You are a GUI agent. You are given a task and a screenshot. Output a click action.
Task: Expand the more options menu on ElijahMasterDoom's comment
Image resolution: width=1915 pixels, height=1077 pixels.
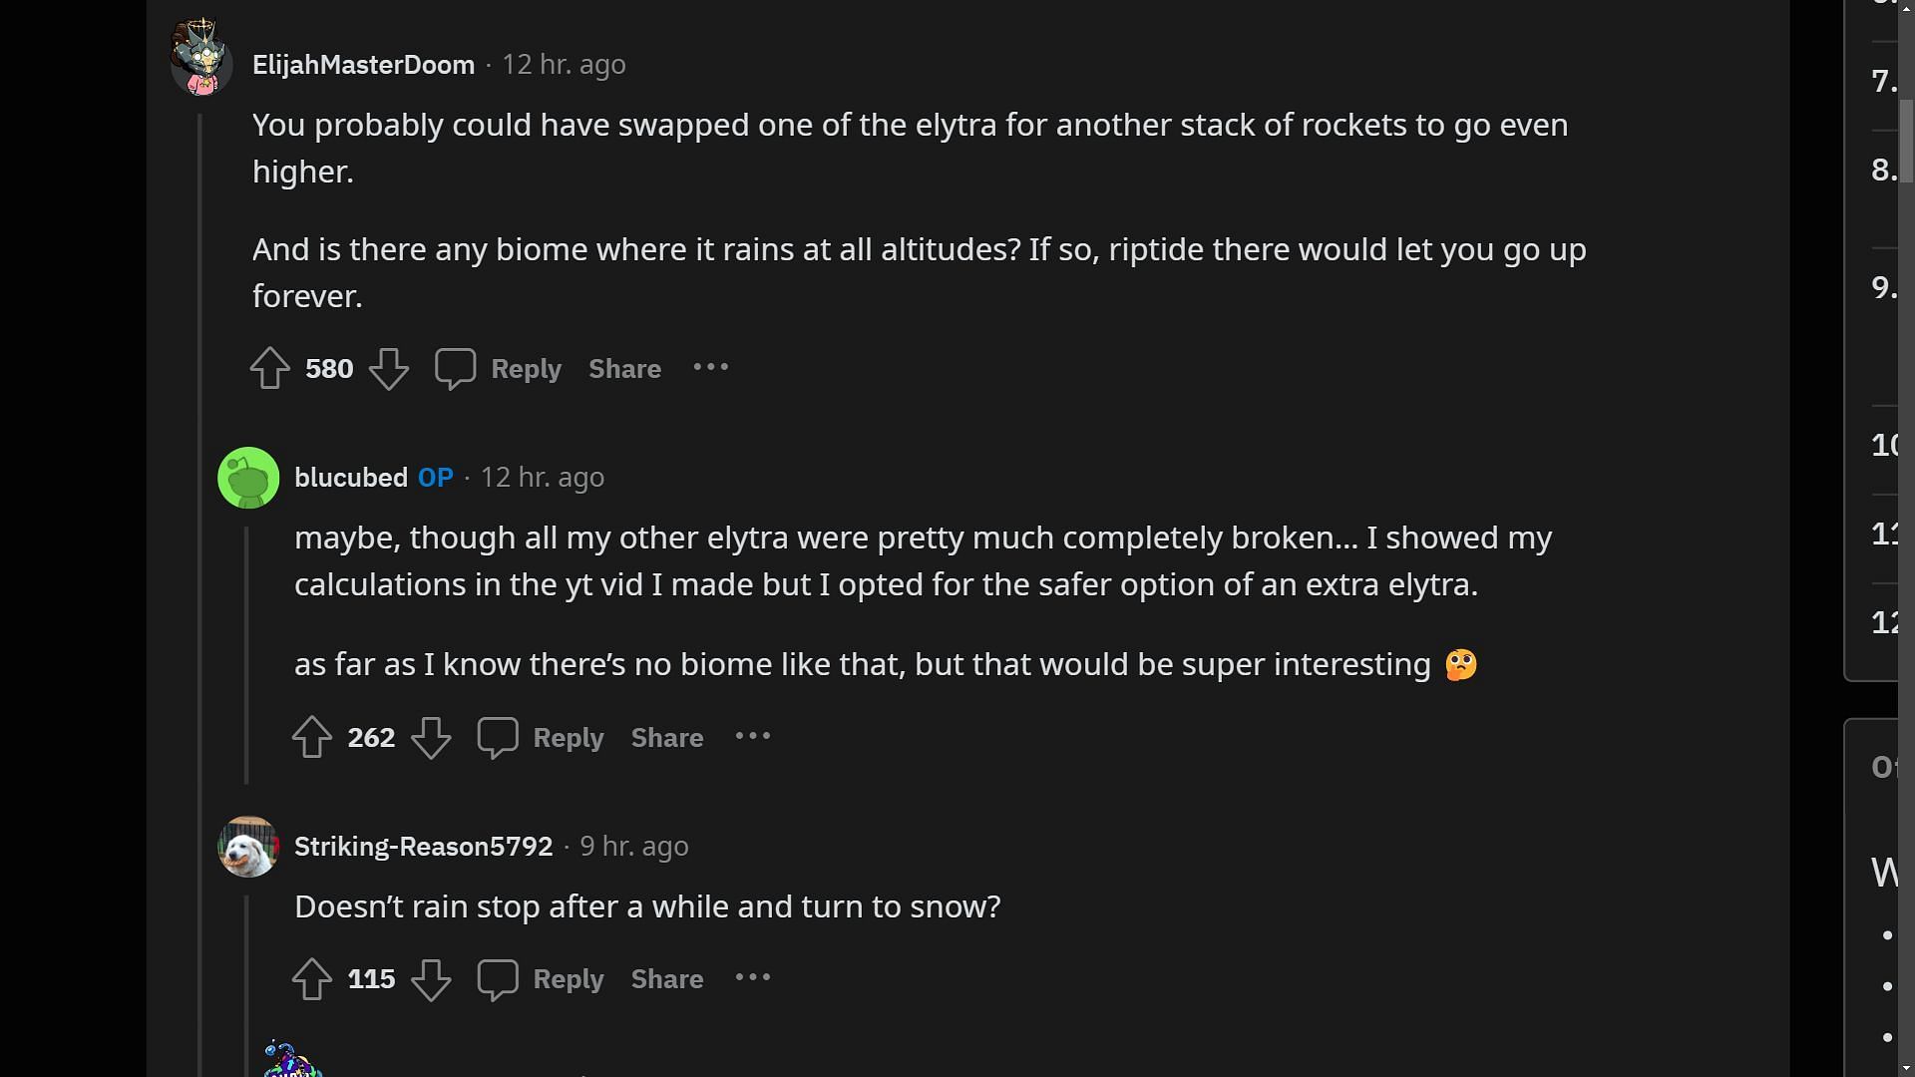pos(713,367)
